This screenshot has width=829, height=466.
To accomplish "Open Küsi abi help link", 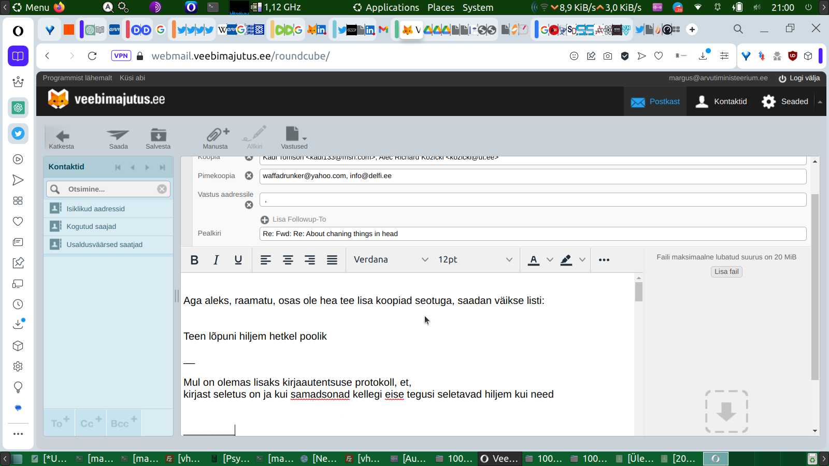I will point(132,78).
